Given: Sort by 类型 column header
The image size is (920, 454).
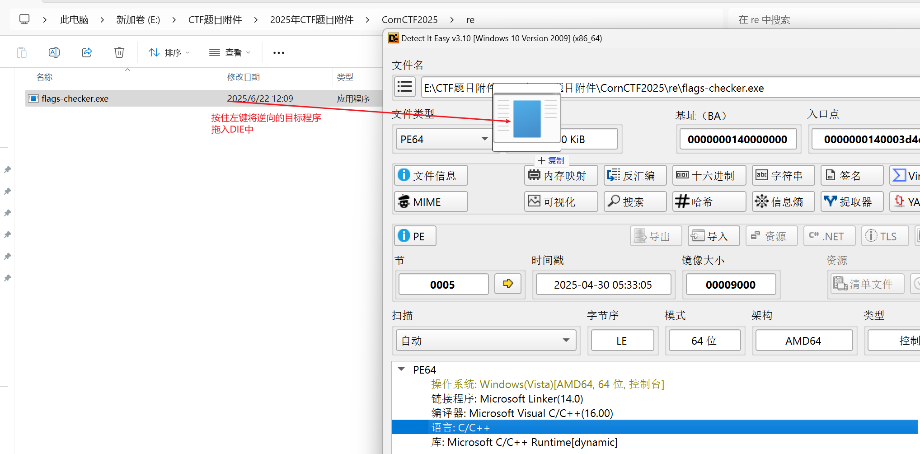Looking at the screenshot, I should pos(345,77).
